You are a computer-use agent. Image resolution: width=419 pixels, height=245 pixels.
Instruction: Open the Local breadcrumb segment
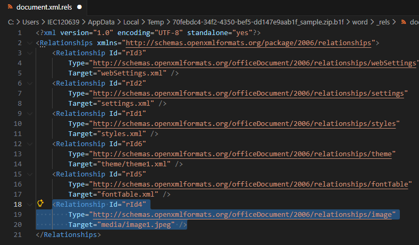click(131, 22)
